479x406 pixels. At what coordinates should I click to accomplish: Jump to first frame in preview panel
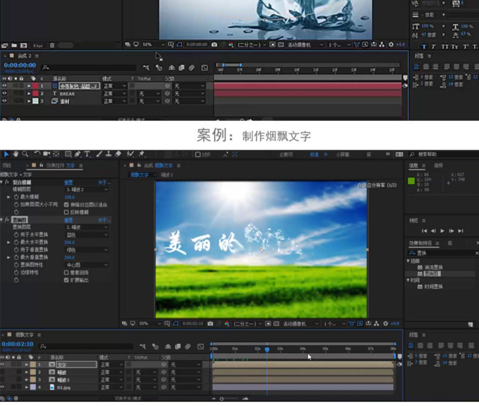tap(424, 231)
